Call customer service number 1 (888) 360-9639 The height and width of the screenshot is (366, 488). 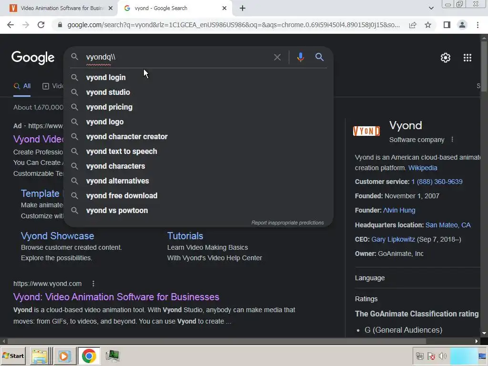437,182
